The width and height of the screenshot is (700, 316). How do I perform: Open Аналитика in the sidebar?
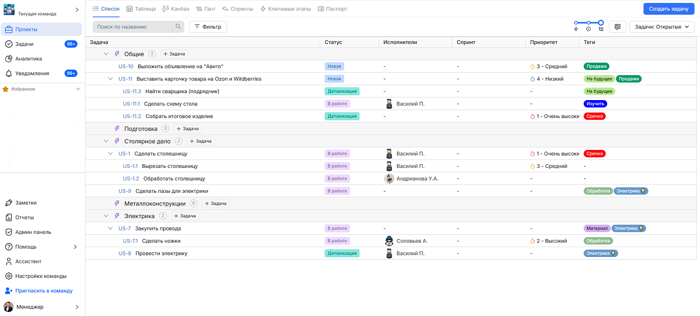(x=41, y=59)
